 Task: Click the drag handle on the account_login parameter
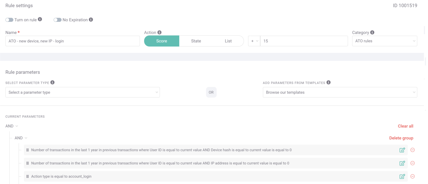[x=27, y=176]
